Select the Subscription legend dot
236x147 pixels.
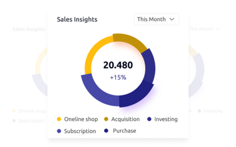(59, 131)
